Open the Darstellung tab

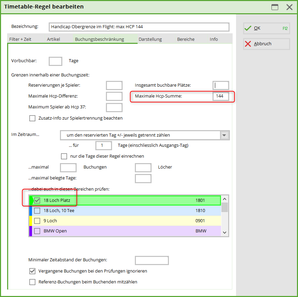click(x=150, y=39)
